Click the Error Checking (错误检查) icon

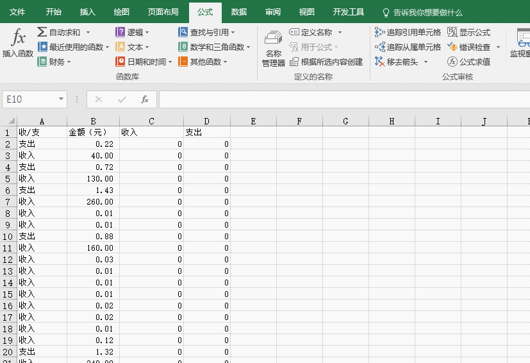452,47
